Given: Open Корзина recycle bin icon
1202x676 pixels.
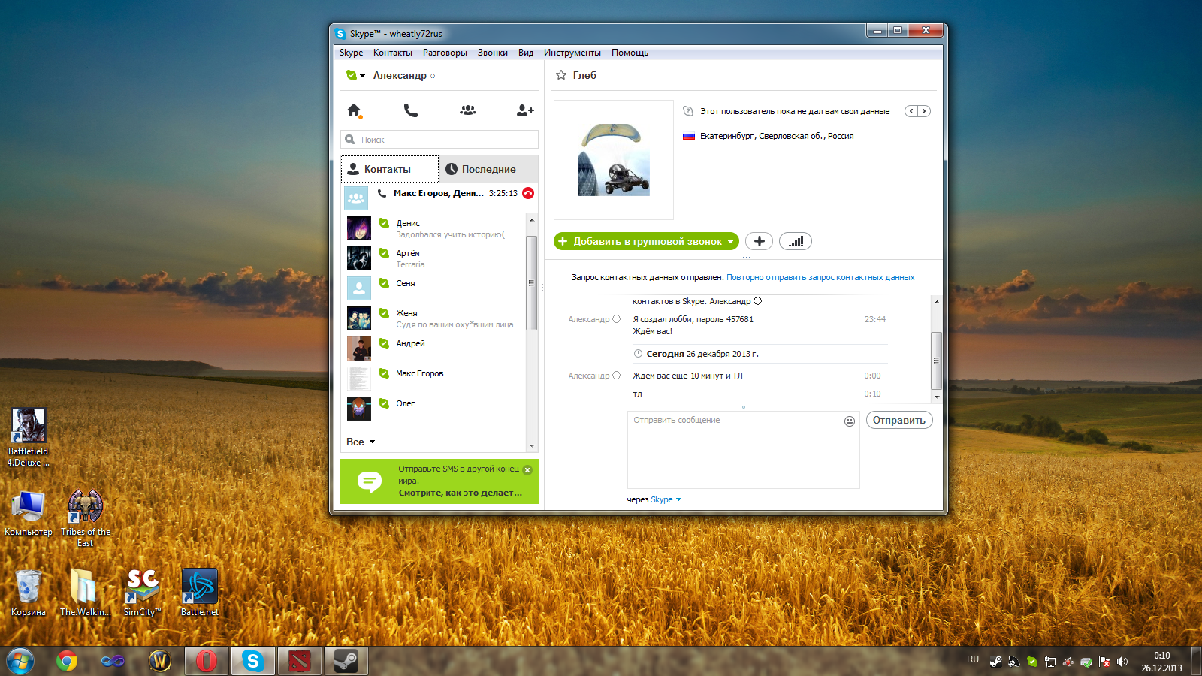Looking at the screenshot, I should [x=29, y=593].
